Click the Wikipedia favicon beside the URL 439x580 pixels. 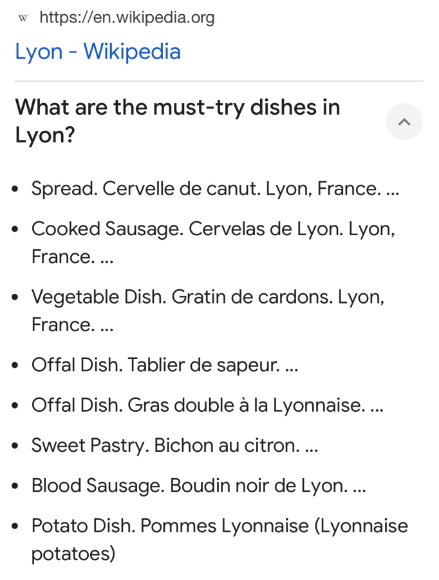[23, 18]
